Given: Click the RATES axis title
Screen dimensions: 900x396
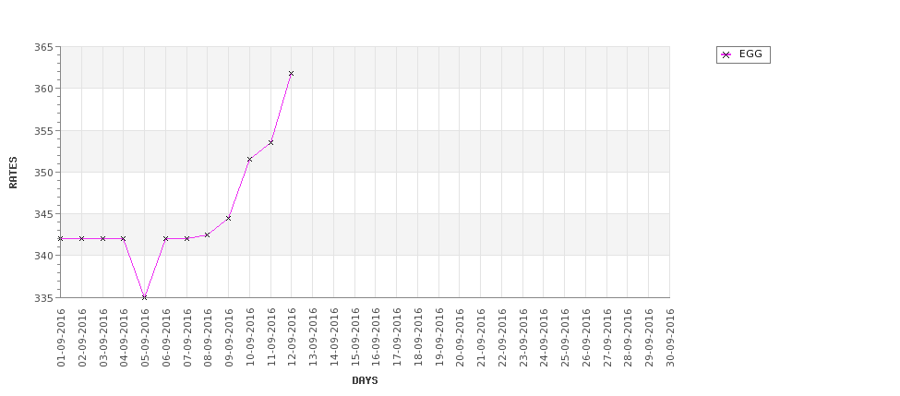Looking at the screenshot, I should coord(13,173).
